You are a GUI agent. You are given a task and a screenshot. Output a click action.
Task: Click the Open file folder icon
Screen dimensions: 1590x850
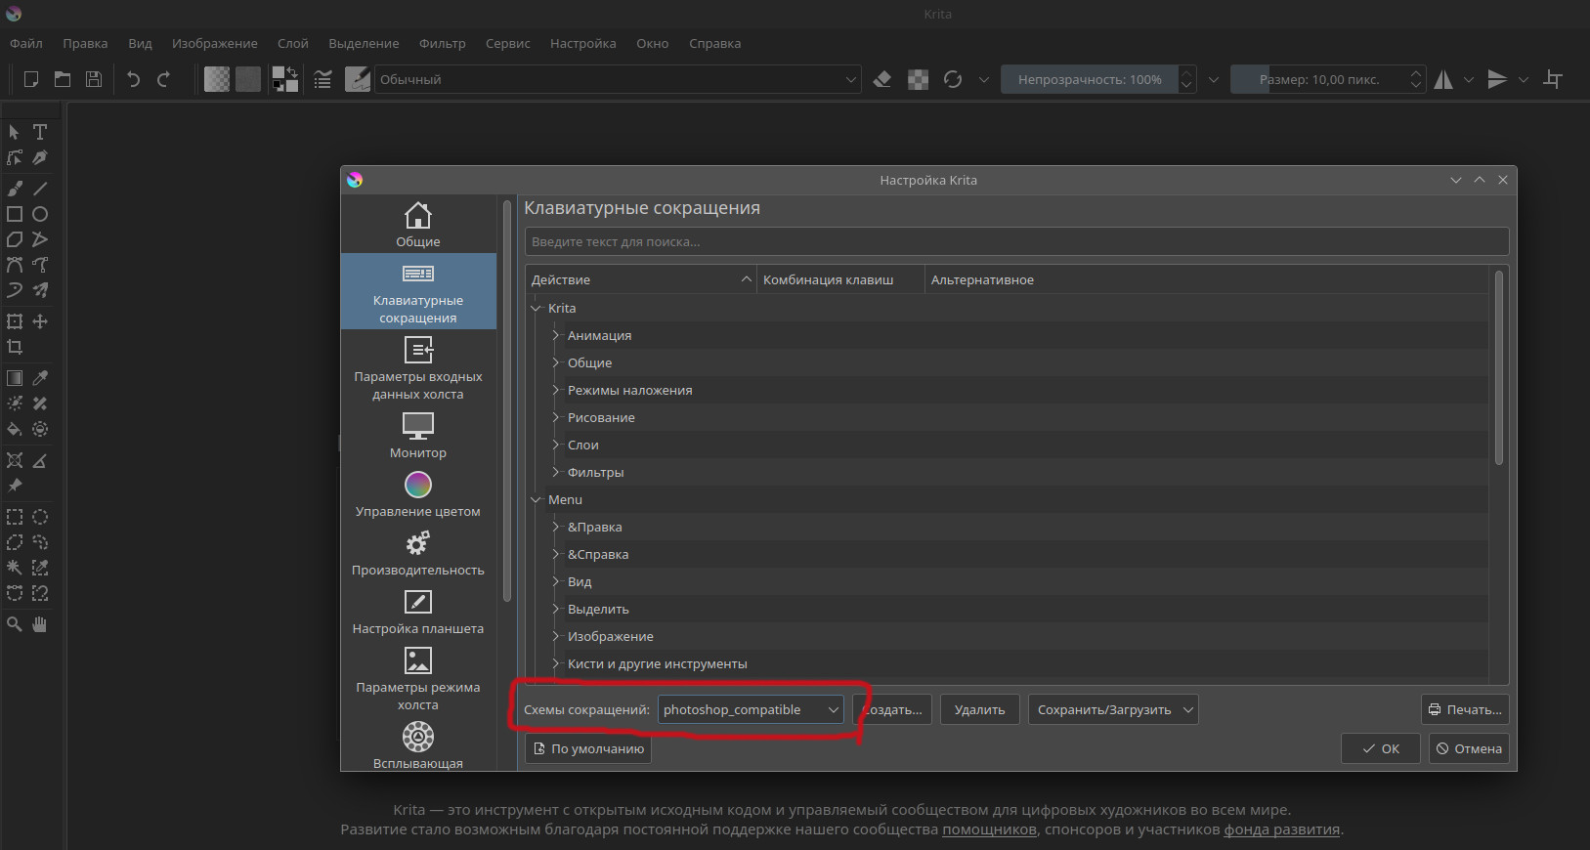pyautogui.click(x=63, y=79)
